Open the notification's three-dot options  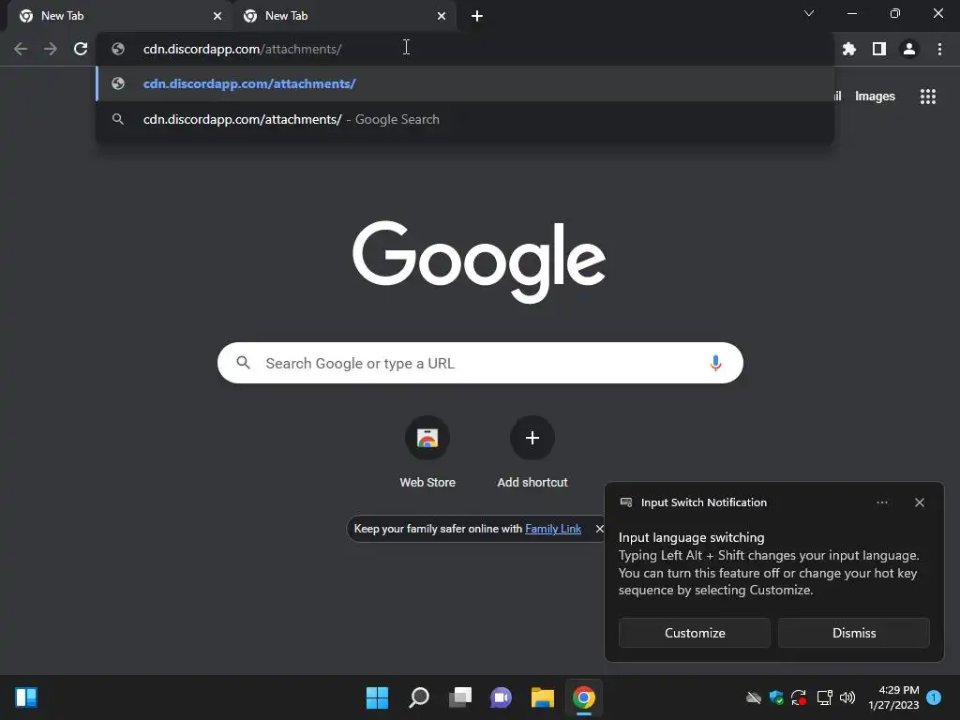(881, 502)
